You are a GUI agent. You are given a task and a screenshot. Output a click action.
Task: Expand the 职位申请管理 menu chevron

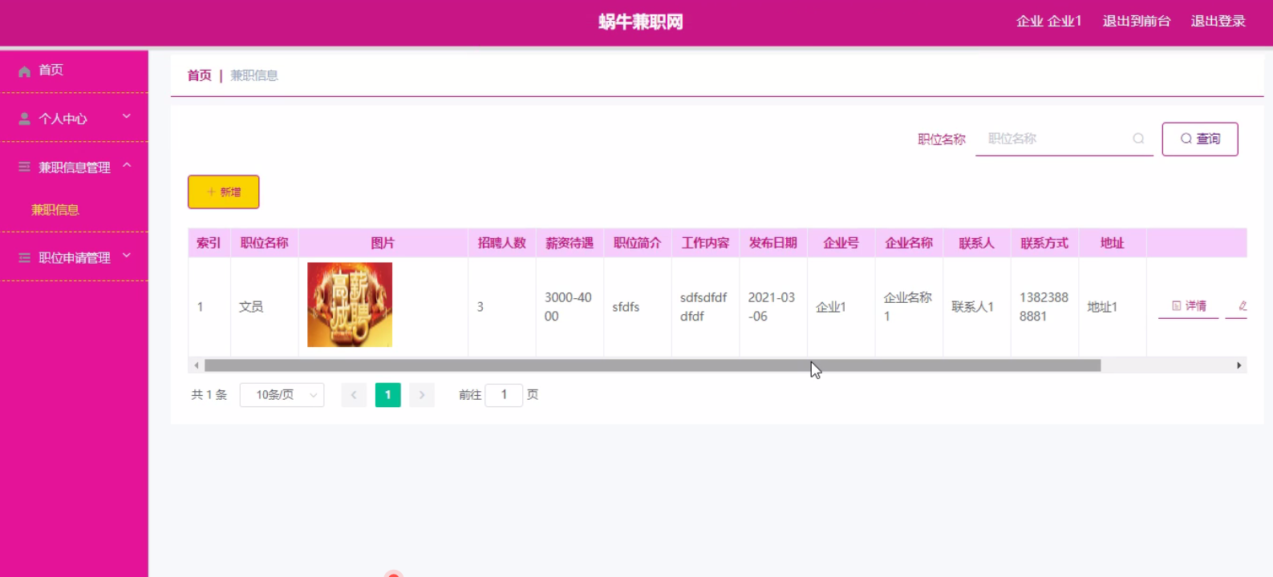point(127,256)
